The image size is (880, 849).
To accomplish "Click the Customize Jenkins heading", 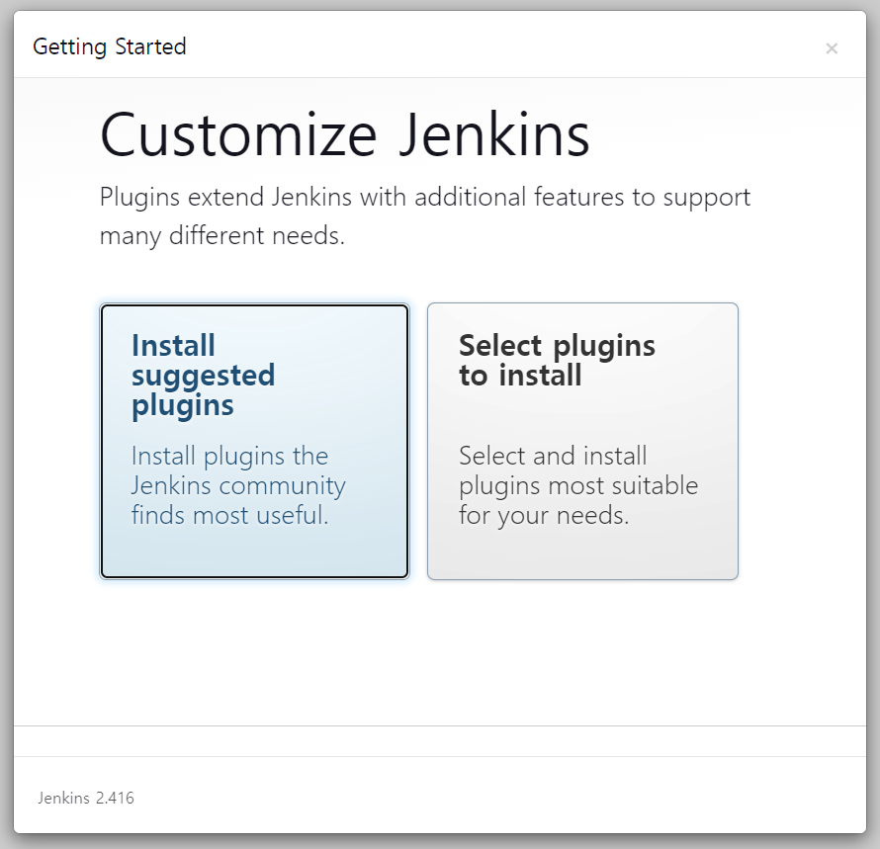I will click(345, 135).
